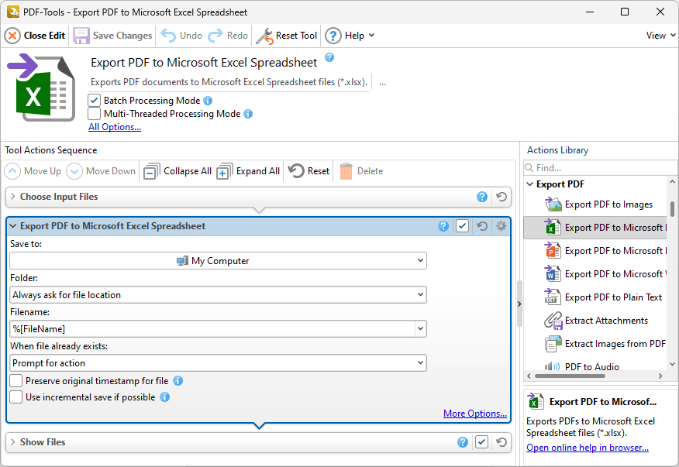The image size is (679, 467).
Task: Toggle the Show Files step enabled checkbox
Action: coord(481,442)
